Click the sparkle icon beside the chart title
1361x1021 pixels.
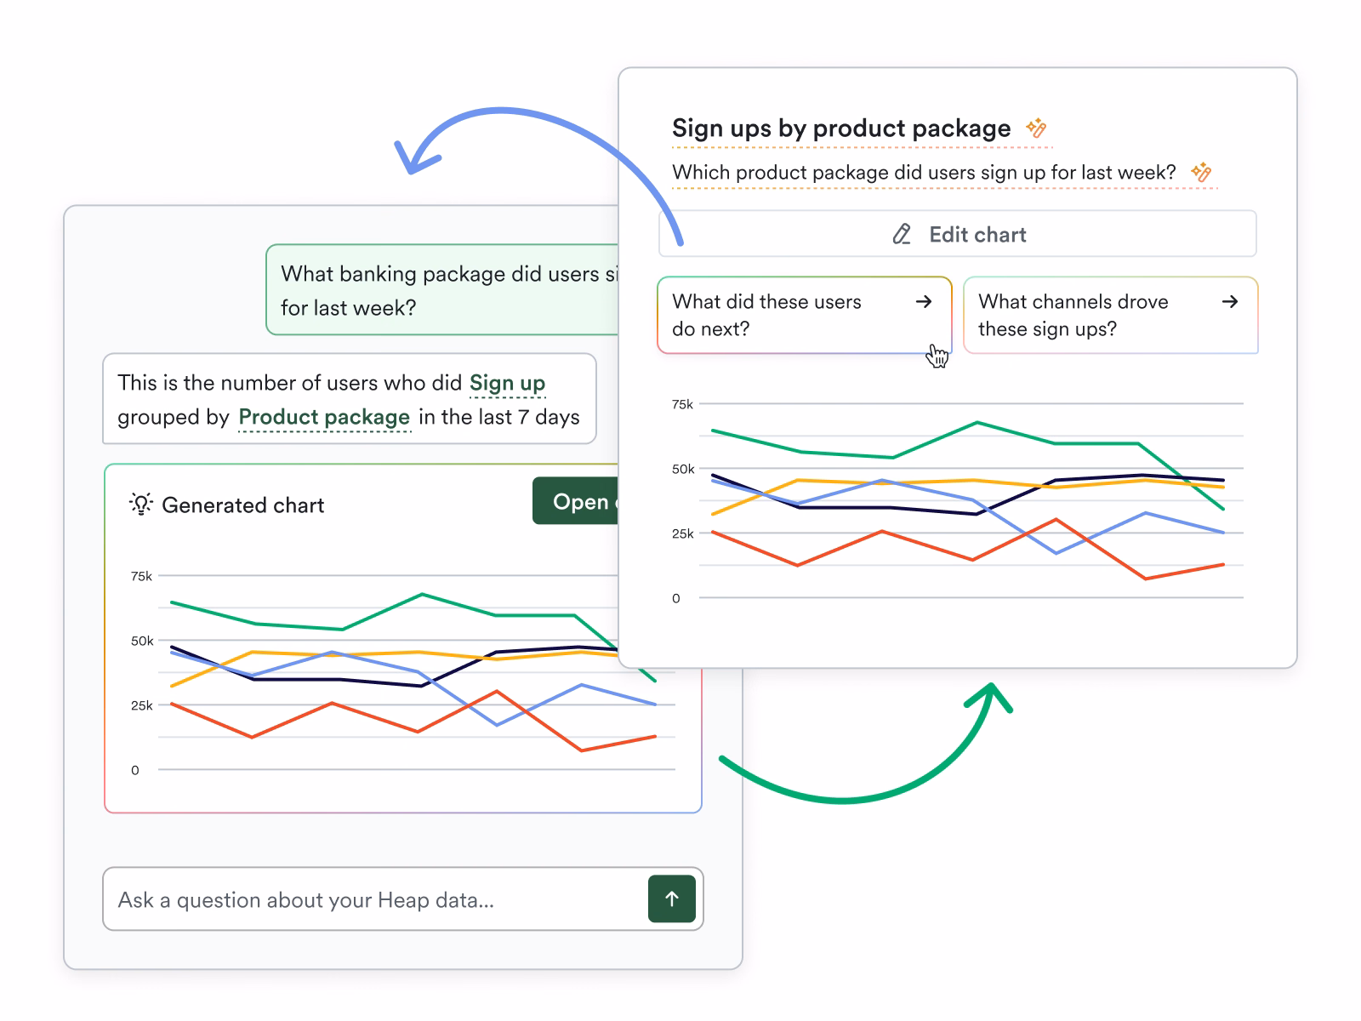coord(1036,128)
